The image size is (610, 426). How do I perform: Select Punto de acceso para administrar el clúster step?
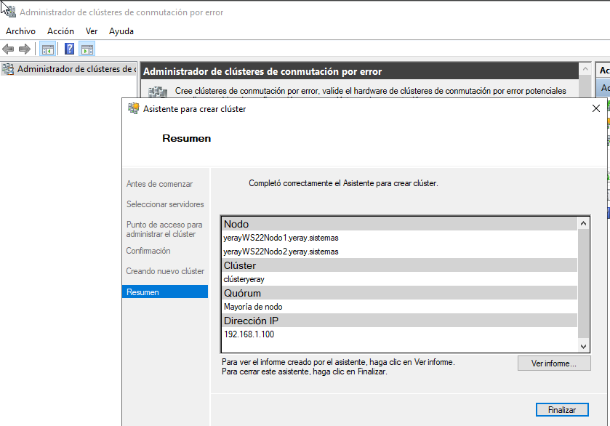pos(164,229)
